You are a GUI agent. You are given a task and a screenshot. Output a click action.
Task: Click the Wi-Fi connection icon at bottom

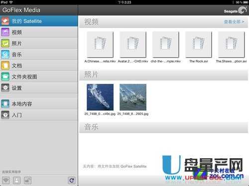[x=6, y=180]
